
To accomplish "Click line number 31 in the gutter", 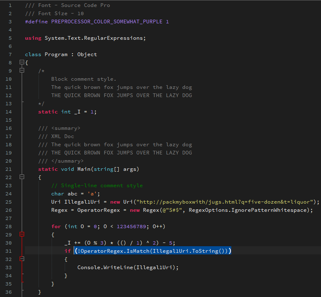I will (x=9, y=251).
